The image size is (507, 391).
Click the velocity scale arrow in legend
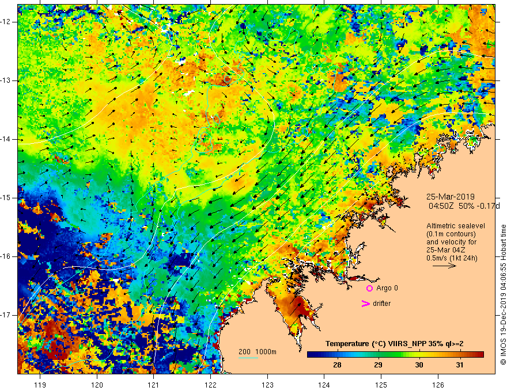pyautogui.click(x=444, y=266)
